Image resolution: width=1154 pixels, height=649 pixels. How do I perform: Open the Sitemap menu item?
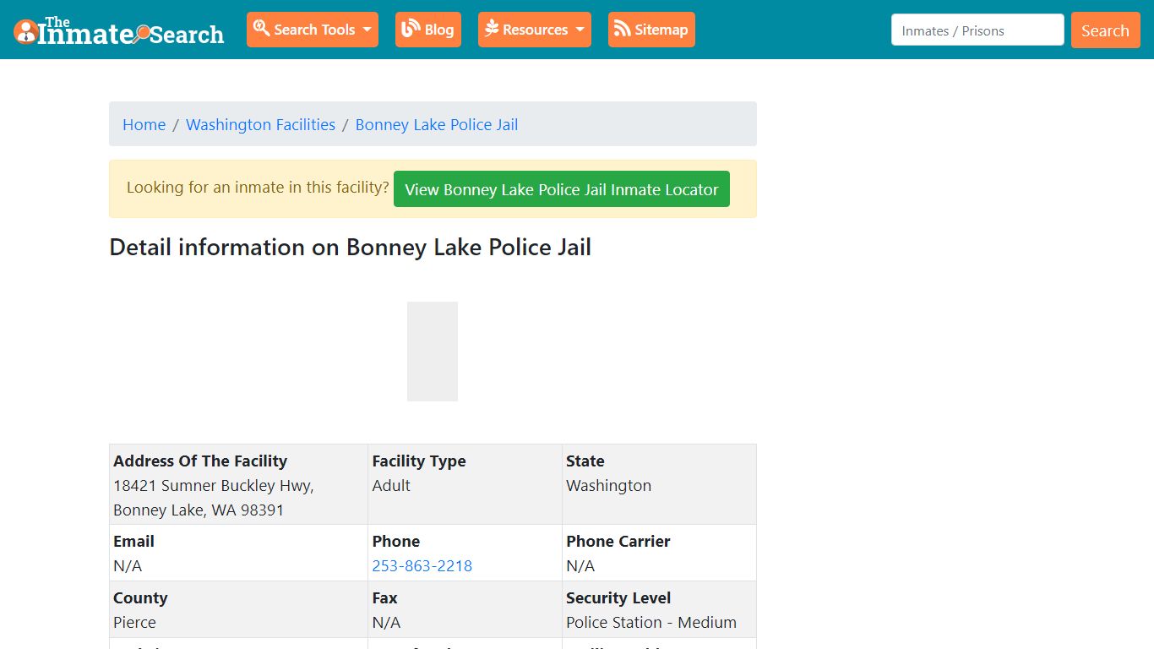(651, 30)
